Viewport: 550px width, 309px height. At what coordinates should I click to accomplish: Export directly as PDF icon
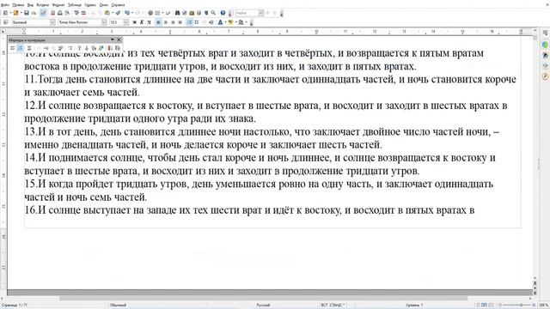pos(53,13)
